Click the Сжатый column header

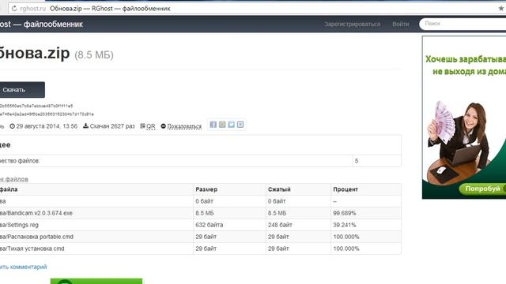pyautogui.click(x=279, y=189)
